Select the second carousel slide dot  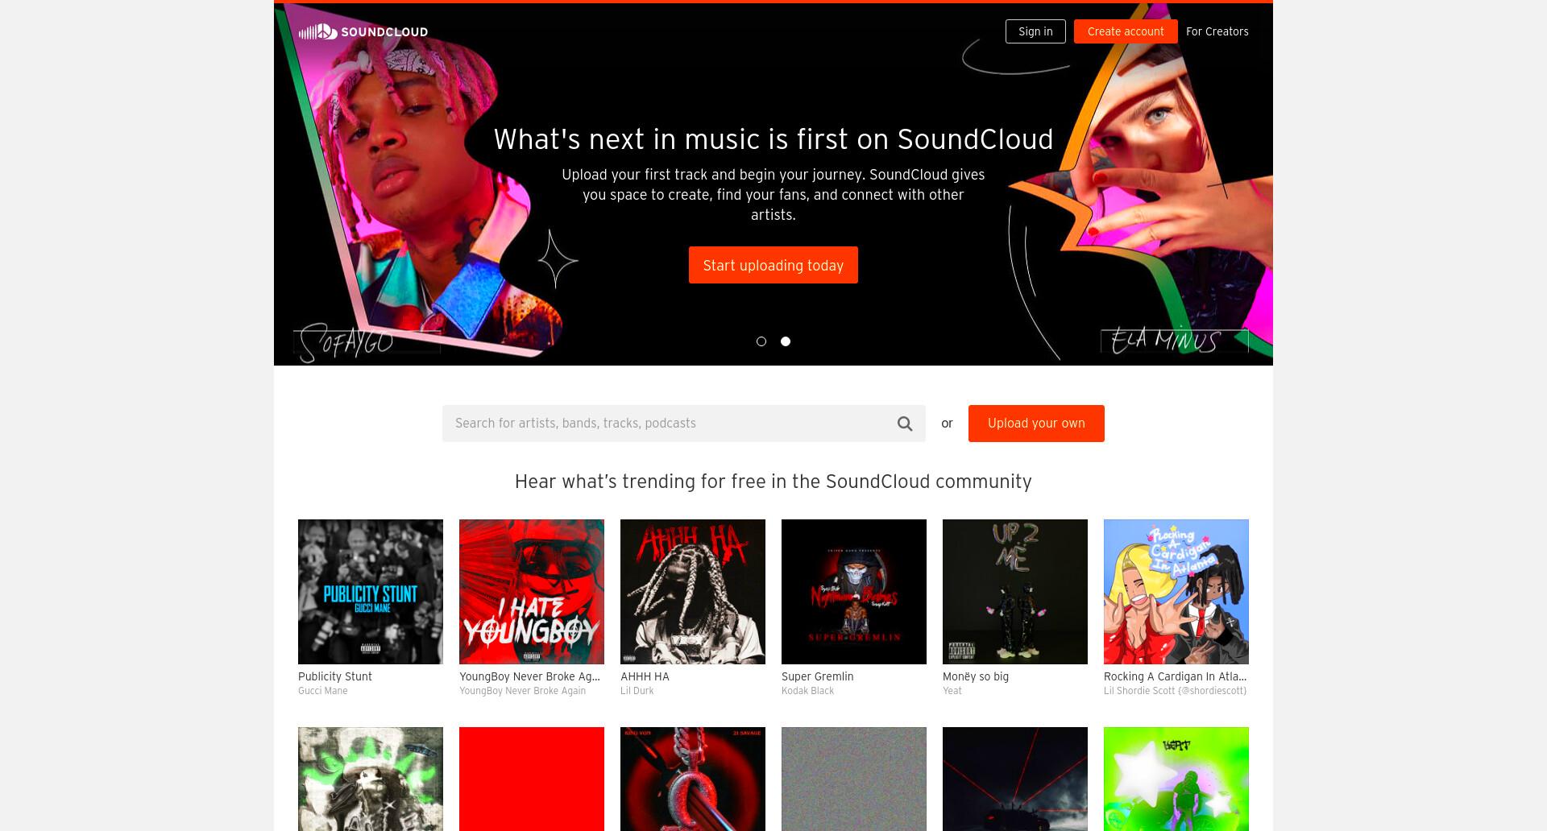click(x=786, y=341)
